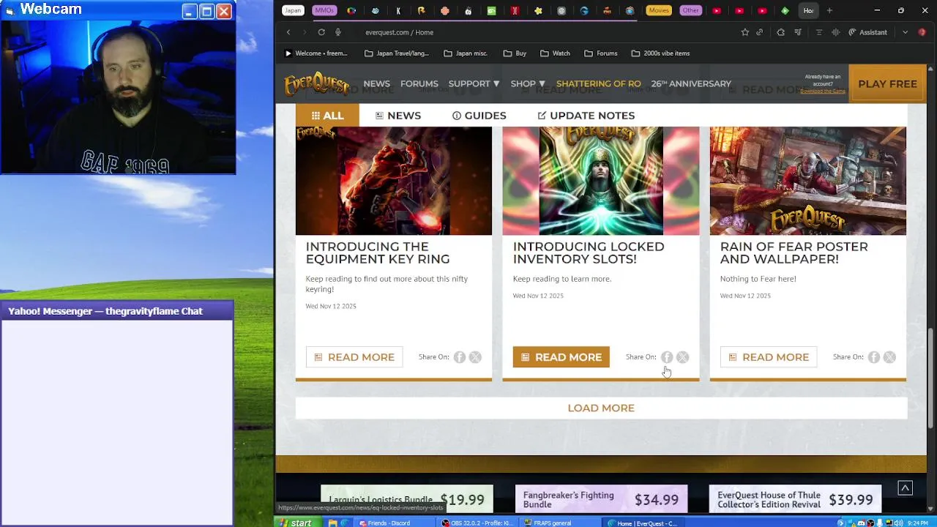Screen dimensions: 937x527
Task: Switch to the Japan tab group
Action: [x=293, y=10]
